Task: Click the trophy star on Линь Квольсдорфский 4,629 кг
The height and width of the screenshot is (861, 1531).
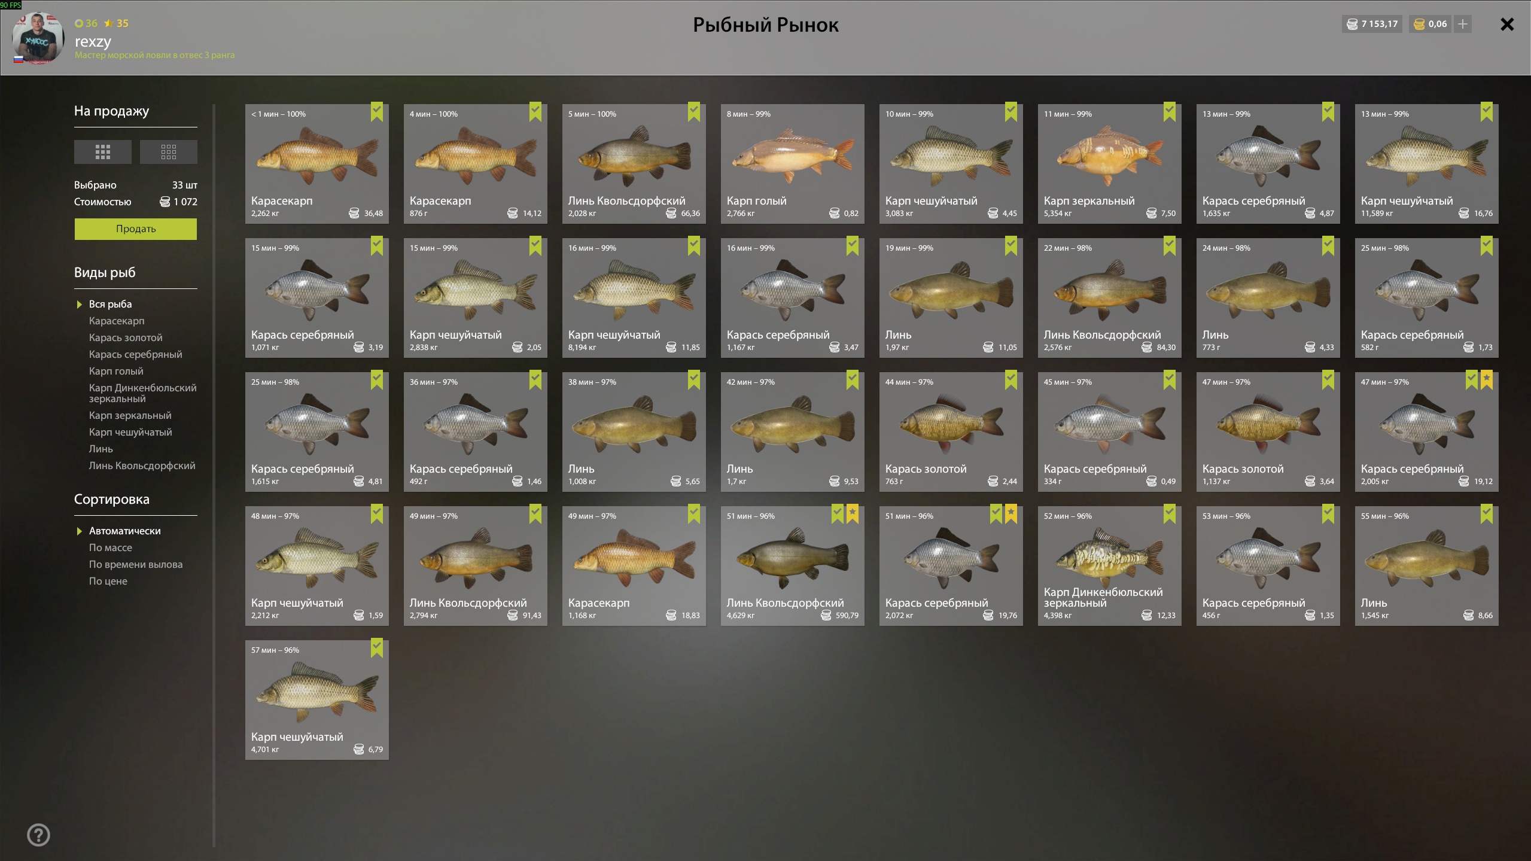Action: [853, 513]
